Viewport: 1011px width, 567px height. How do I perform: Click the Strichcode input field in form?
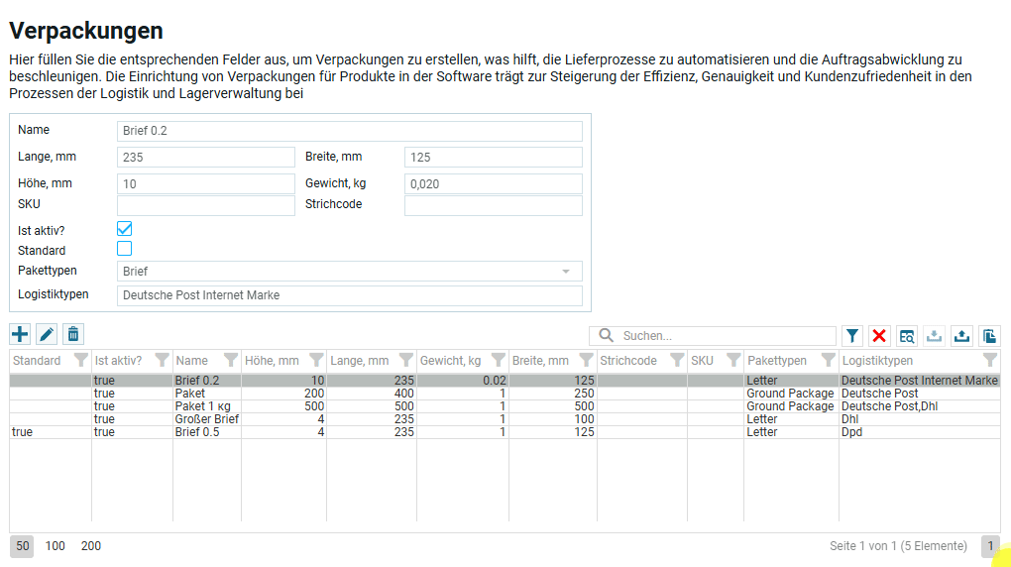point(493,205)
